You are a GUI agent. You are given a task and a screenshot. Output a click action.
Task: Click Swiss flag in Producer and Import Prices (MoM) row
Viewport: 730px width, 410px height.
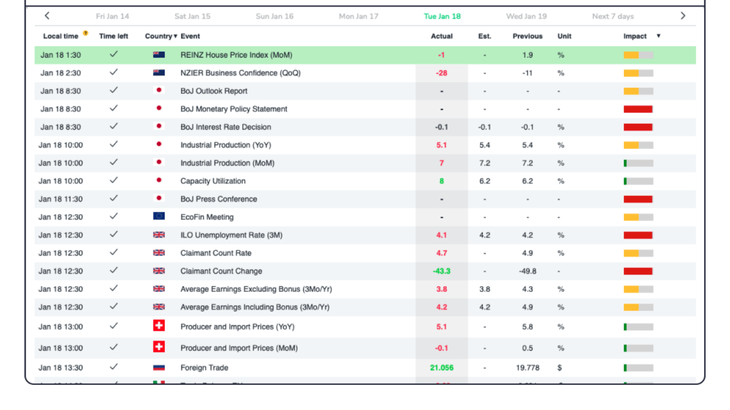tap(159, 347)
